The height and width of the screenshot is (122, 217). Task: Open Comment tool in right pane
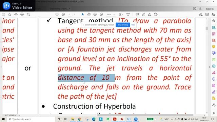coord(214,47)
